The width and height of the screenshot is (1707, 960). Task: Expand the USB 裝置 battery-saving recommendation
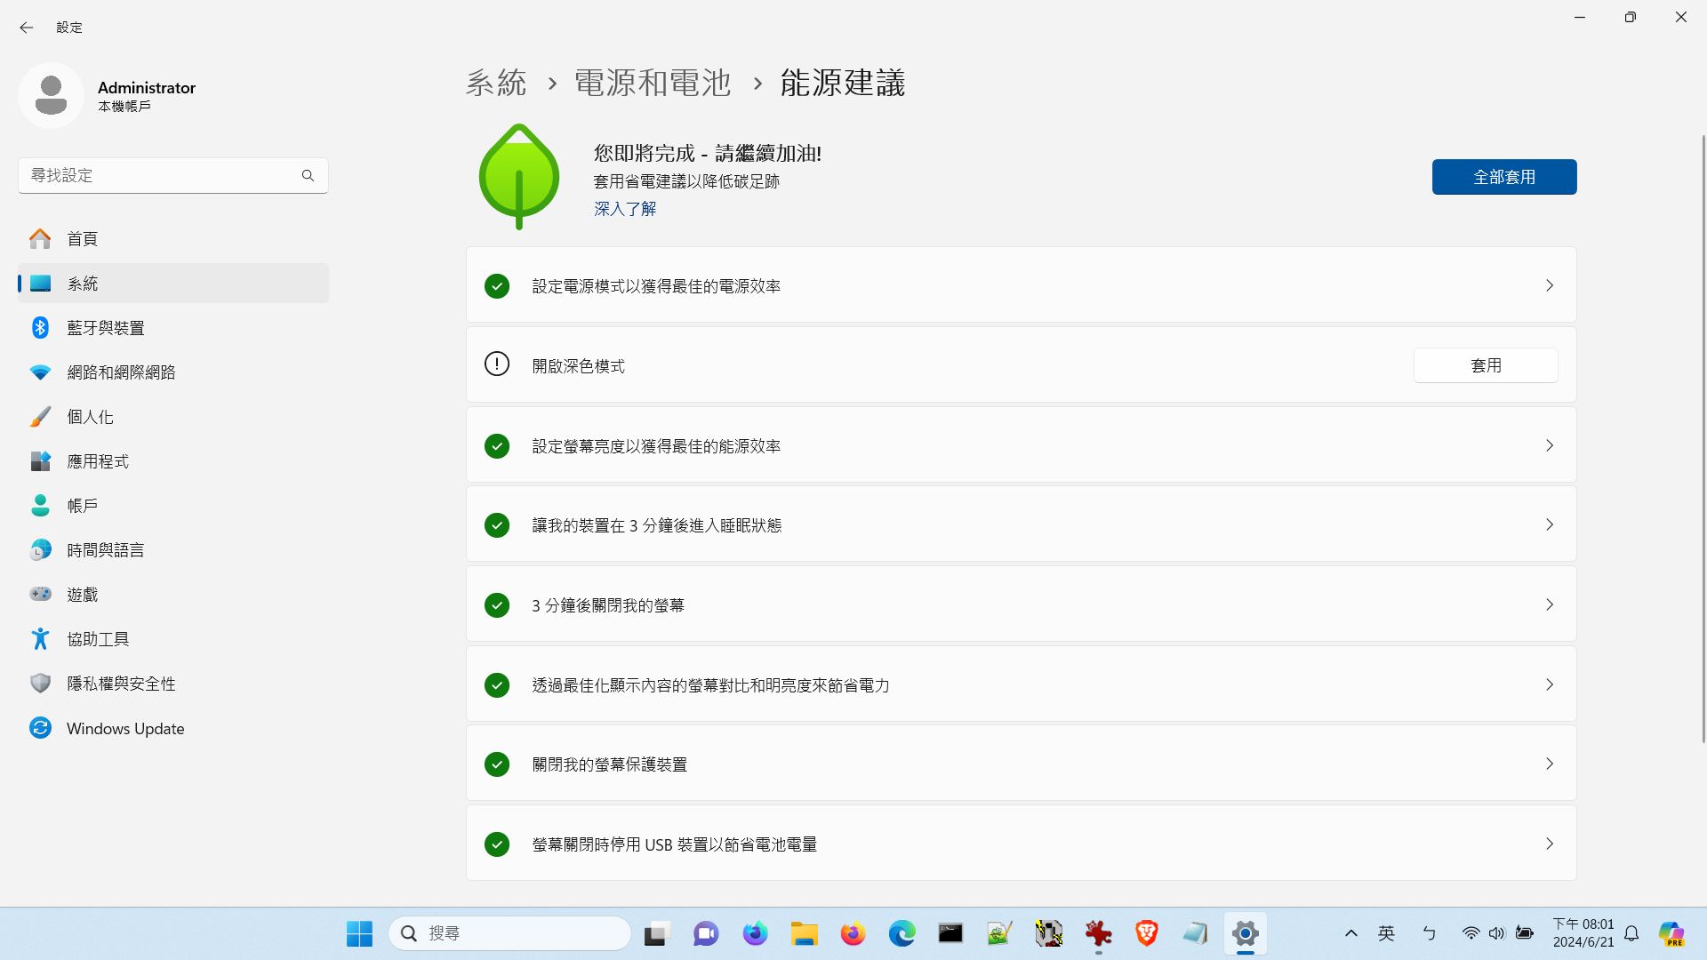1549,844
